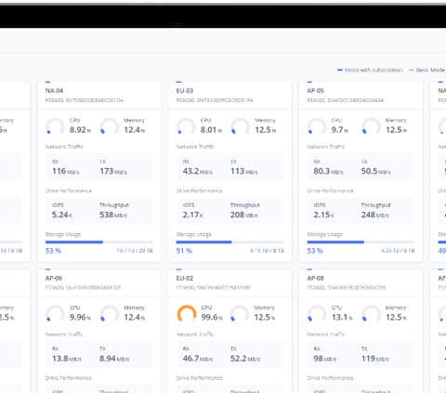Open the EU-03 host card title
Screen dimensions: 446x393
coord(185,91)
